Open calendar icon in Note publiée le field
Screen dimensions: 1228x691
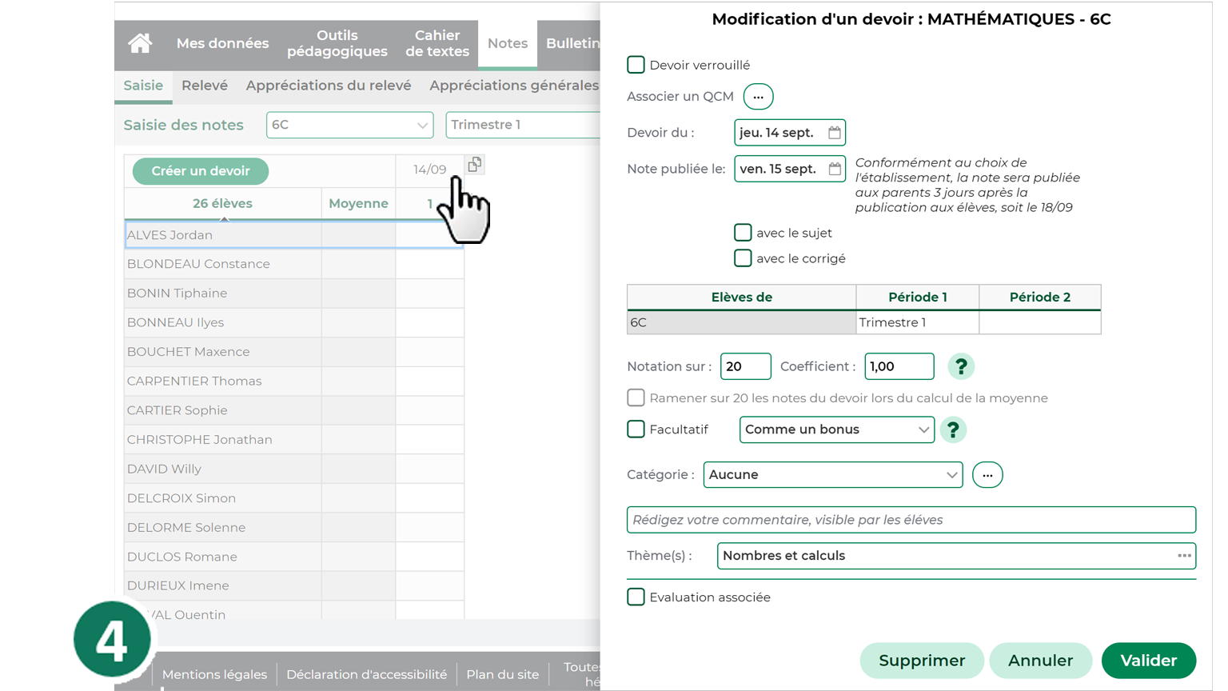tap(834, 169)
